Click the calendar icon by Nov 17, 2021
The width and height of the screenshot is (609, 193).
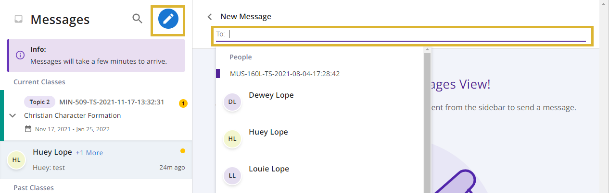tap(28, 129)
